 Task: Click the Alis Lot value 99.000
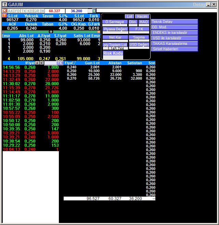[x=27, y=40]
